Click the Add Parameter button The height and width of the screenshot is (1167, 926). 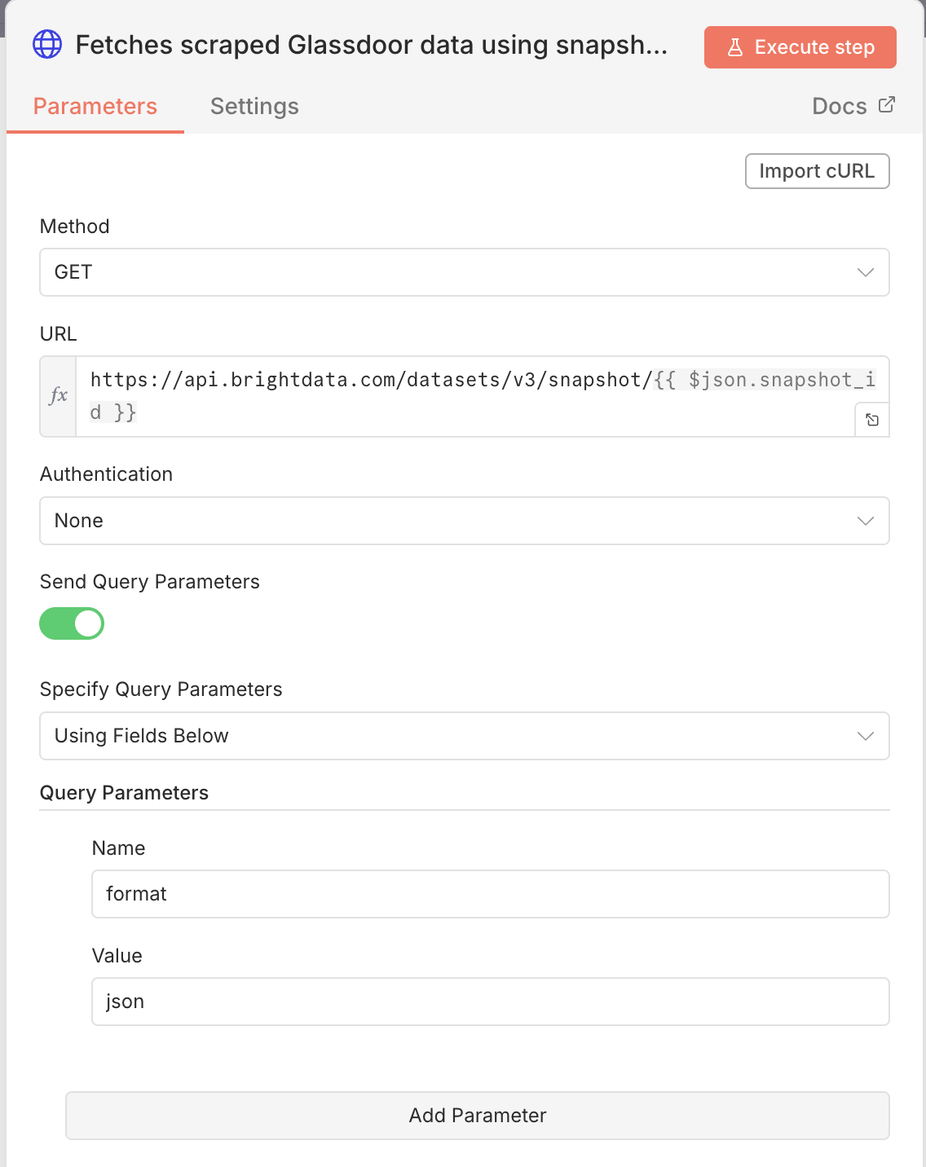477,1116
